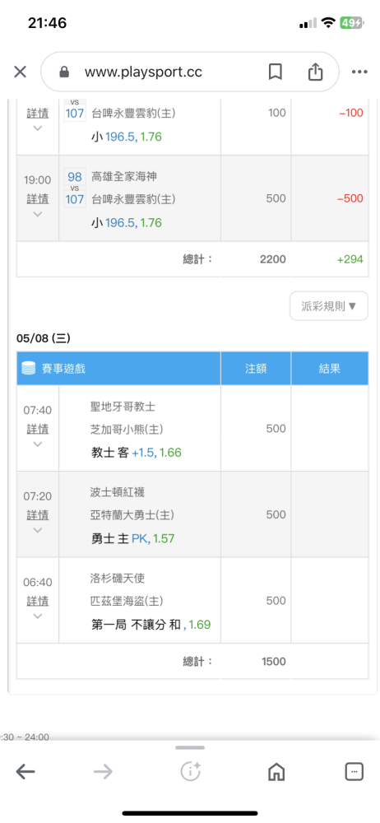Open 詳情 link for 19:00 game
The image size is (380, 823).
pos(38,199)
